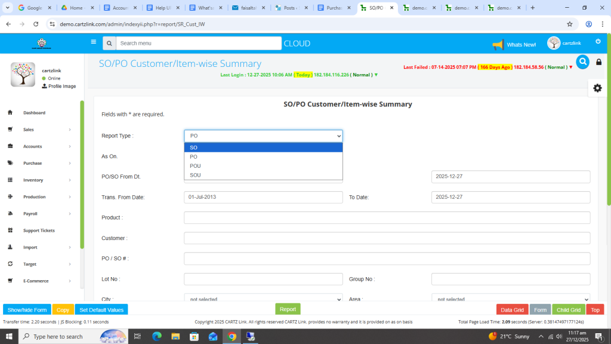This screenshot has height=344, width=611.
Task: Click the green Report button
Action: [288, 309]
